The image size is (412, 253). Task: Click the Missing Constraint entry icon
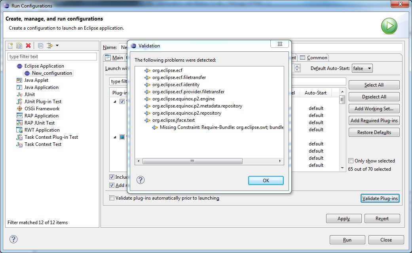pyautogui.click(x=155, y=127)
